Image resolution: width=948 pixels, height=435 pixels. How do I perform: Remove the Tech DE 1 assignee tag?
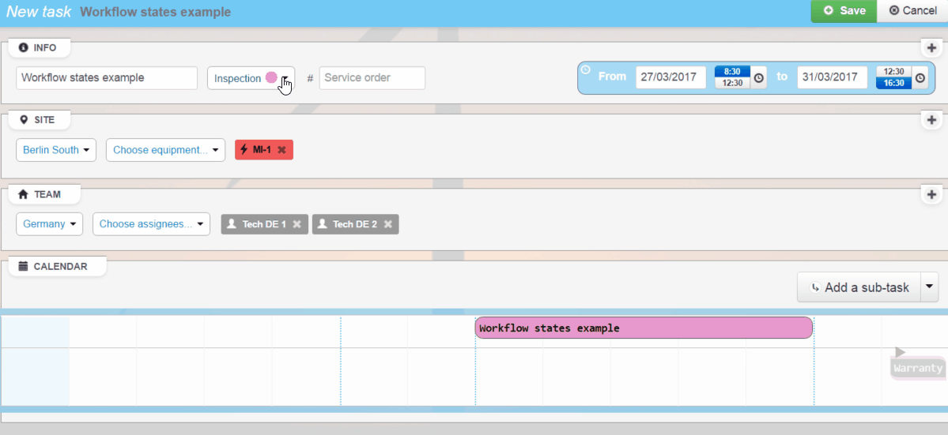[x=296, y=224]
